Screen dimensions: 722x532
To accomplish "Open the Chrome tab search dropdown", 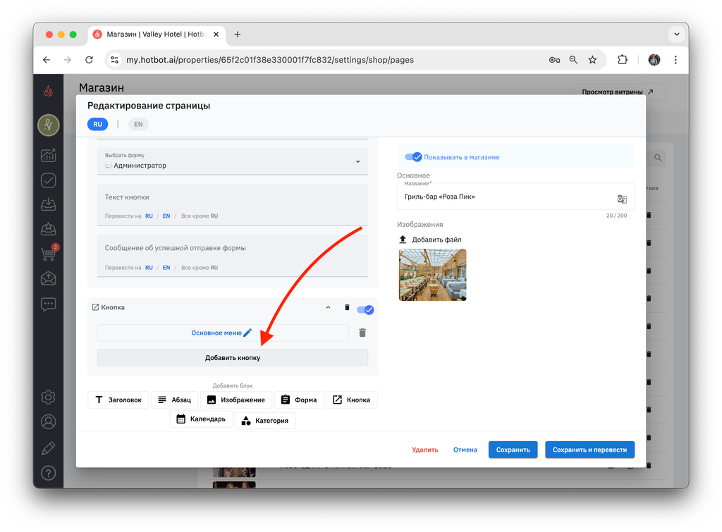I will [676, 34].
